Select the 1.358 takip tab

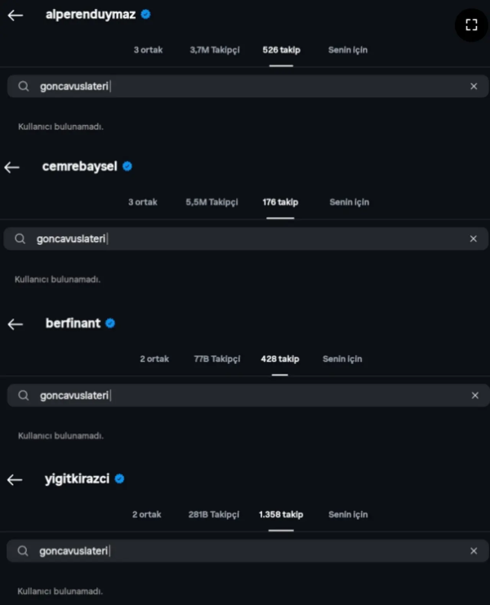[281, 515]
